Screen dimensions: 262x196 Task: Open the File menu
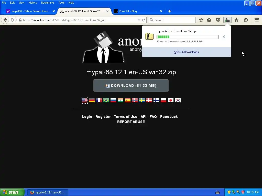point(4,3)
